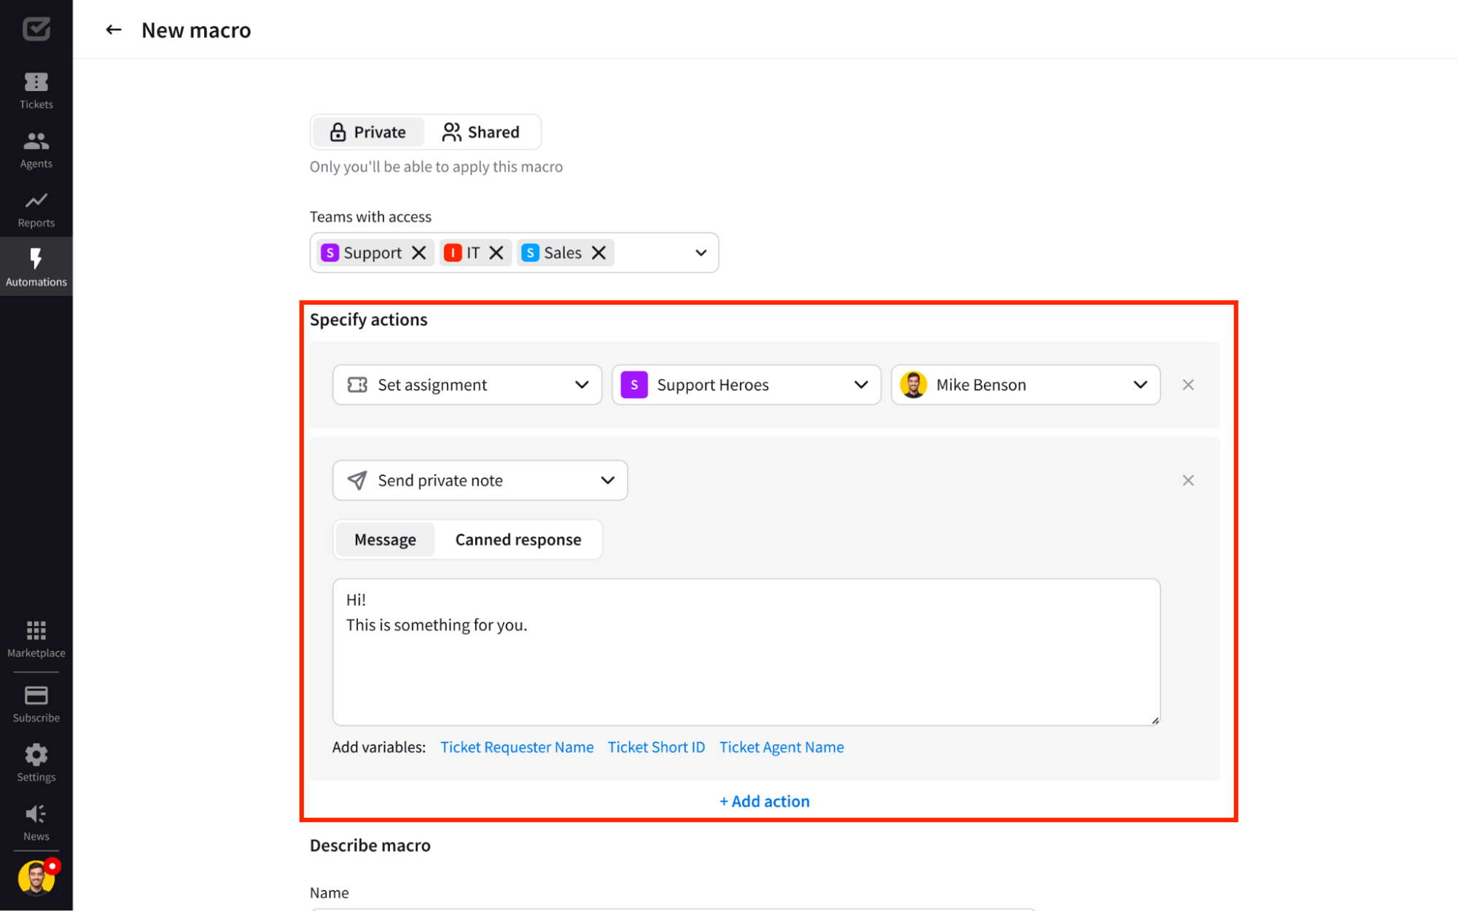Click Add action link

(763, 801)
